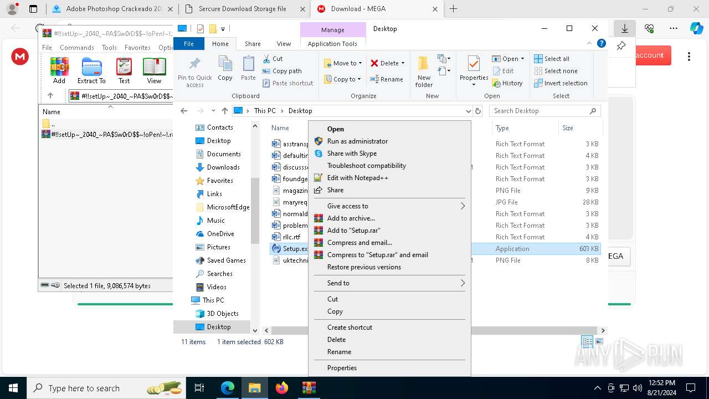The width and height of the screenshot is (709, 399).
Task: Click Search Desktop field
Action: pyautogui.click(x=544, y=111)
